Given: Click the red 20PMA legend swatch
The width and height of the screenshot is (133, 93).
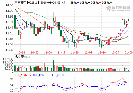Looking at the screenshot, I should [x=100, y=3].
